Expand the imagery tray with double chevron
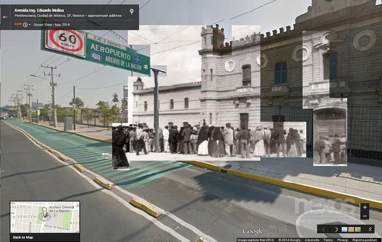Screen dimensions: 382x242 370,229
